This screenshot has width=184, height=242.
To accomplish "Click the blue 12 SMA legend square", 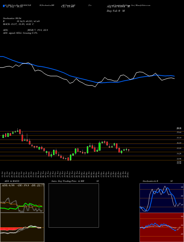I will click(4, 6).
